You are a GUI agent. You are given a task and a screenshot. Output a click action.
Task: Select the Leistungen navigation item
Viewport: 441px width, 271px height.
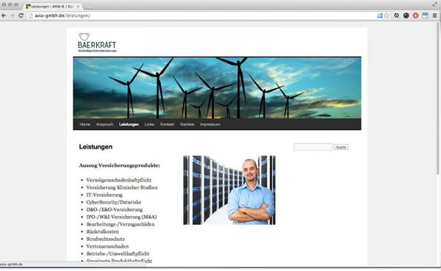coord(129,124)
